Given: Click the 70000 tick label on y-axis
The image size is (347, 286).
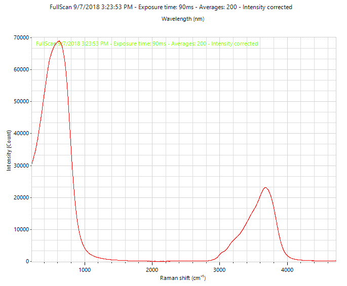Looking at the screenshot, I should (x=21, y=37).
